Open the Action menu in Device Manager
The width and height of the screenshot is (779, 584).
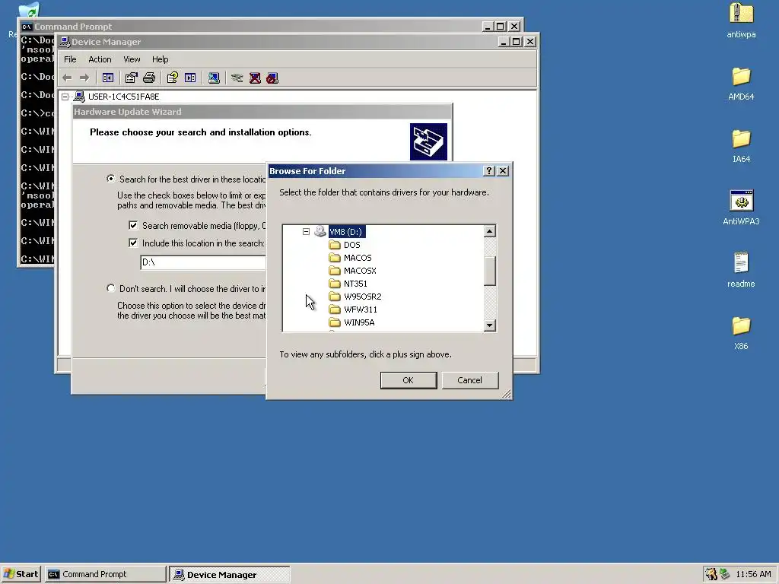(x=100, y=59)
